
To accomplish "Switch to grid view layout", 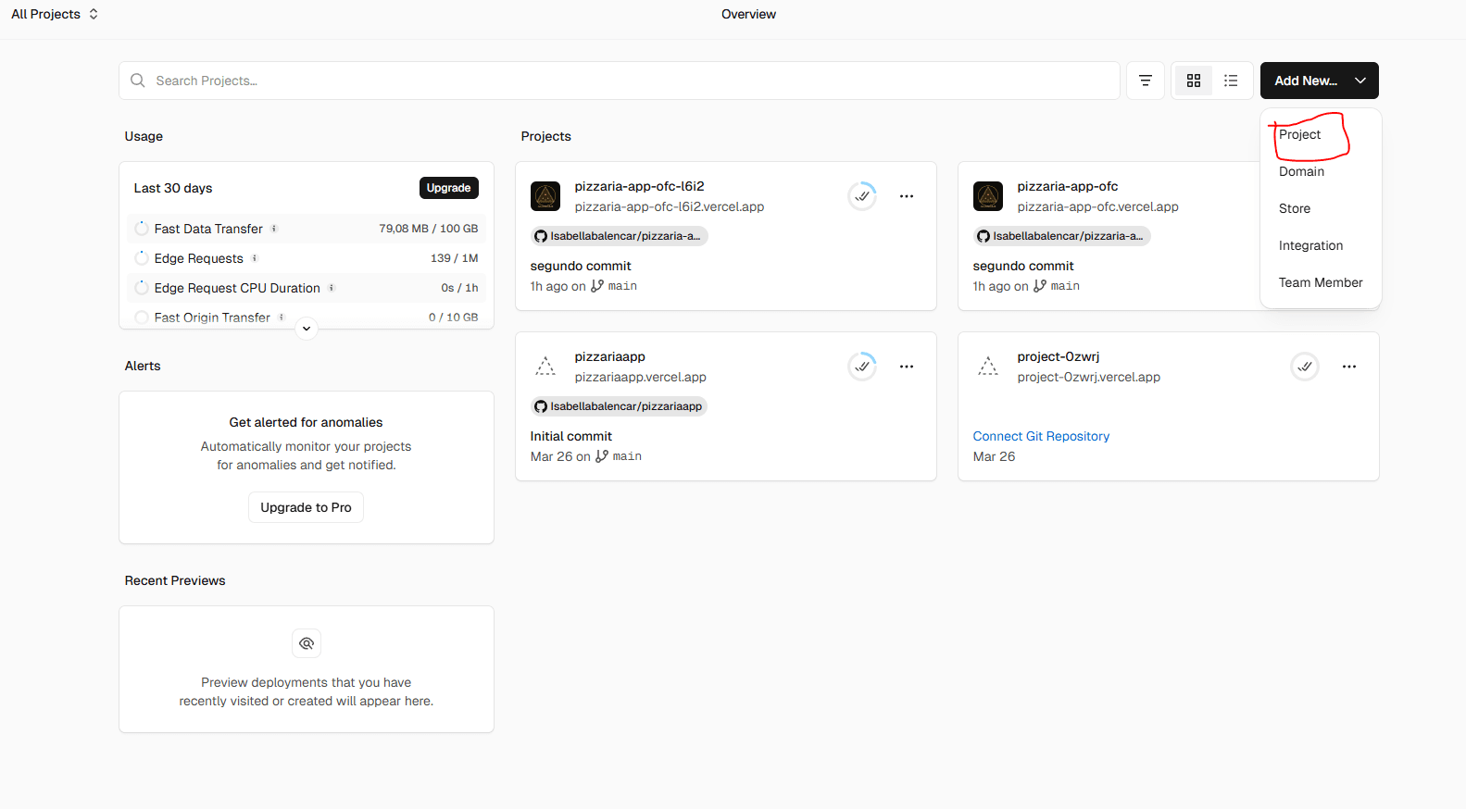I will pyautogui.click(x=1193, y=81).
